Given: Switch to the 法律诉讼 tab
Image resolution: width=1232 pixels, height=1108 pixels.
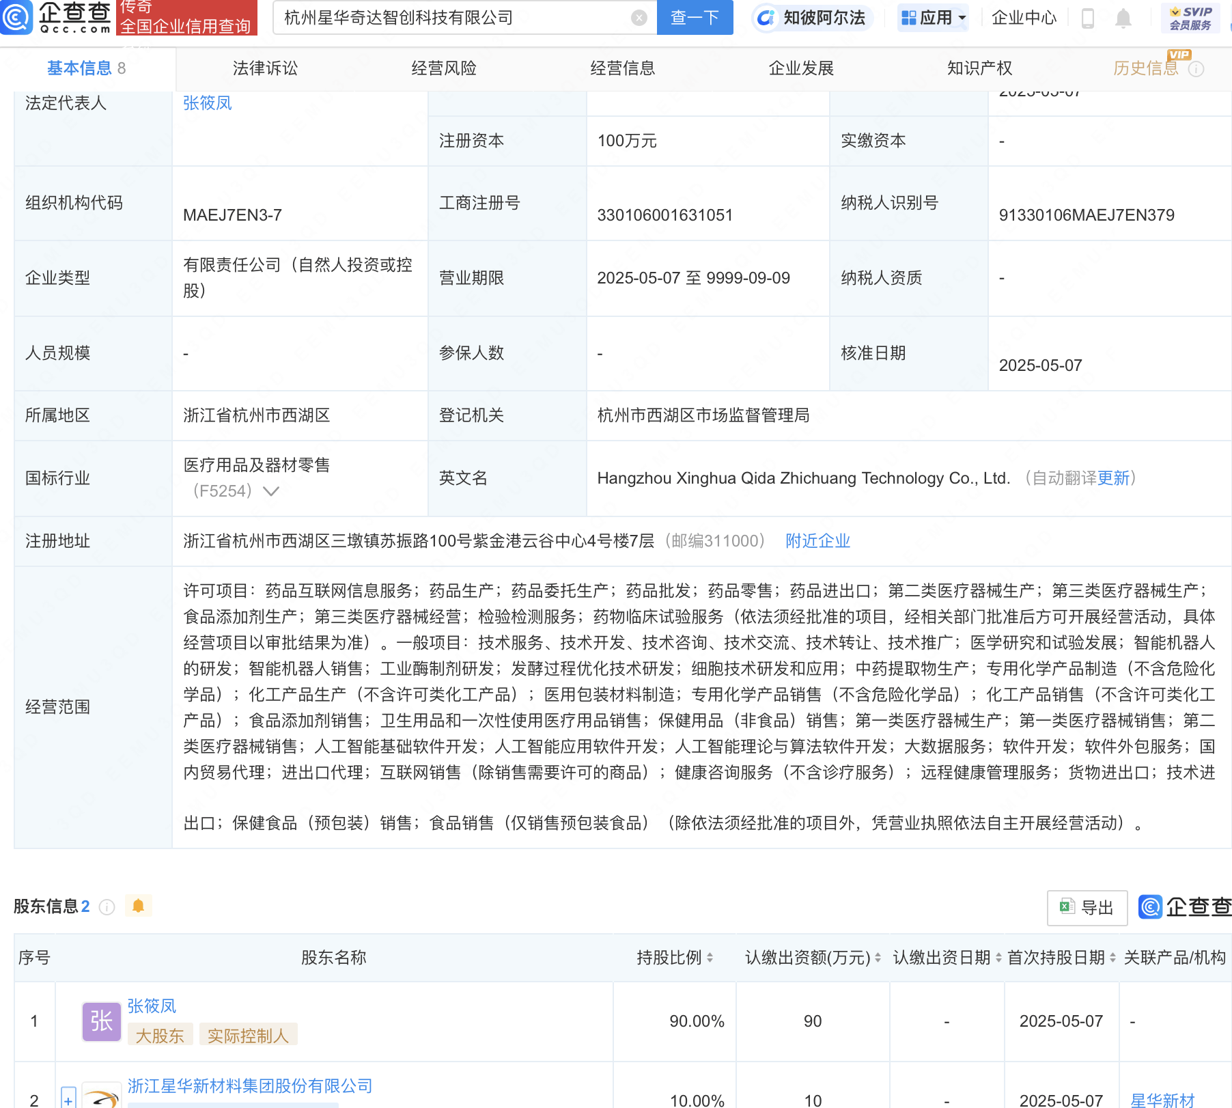Looking at the screenshot, I should (x=266, y=68).
